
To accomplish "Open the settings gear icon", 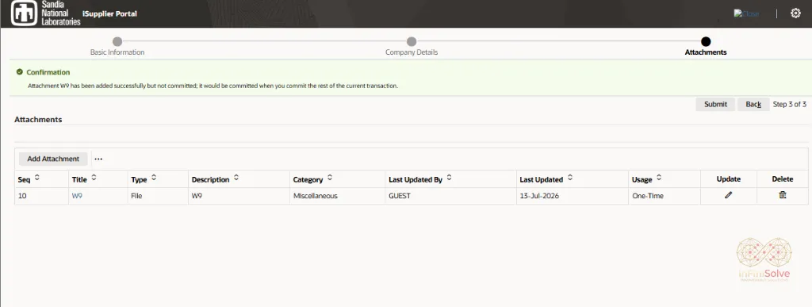I will tap(795, 13).
